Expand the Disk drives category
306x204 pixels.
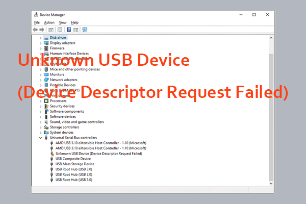pyautogui.click(x=40, y=38)
